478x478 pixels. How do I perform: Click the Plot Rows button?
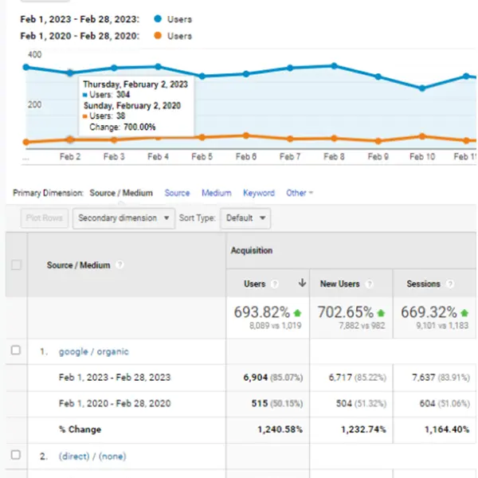click(x=45, y=218)
